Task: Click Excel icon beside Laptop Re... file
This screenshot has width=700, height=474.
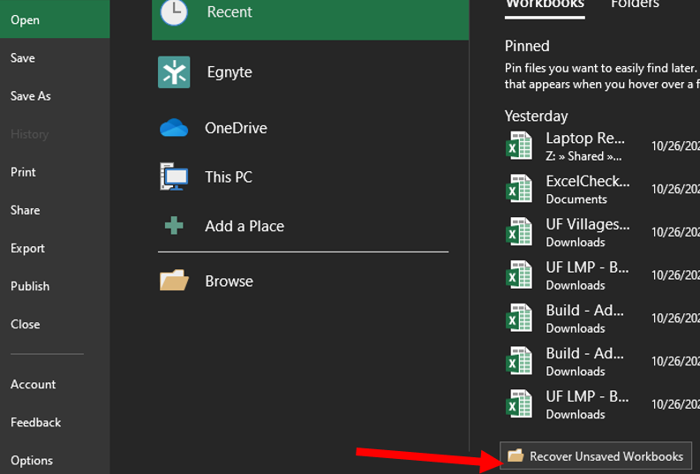Action: point(519,146)
